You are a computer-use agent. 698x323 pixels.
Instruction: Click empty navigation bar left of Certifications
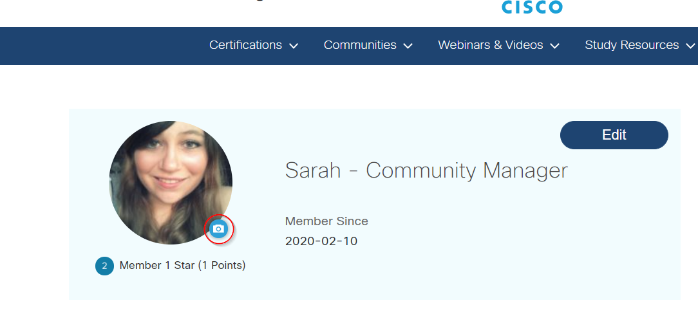point(97,46)
